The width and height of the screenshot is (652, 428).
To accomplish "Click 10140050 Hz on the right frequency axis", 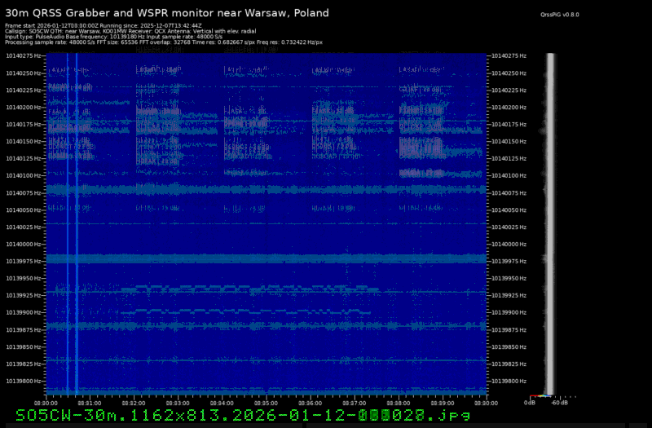I will point(509,210).
